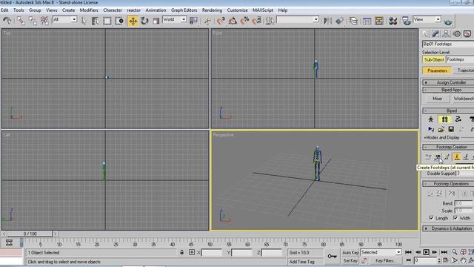Viewport: 474px width, 267px height.
Task: Activate the Select Object arrow tool
Action: [x=84, y=21]
